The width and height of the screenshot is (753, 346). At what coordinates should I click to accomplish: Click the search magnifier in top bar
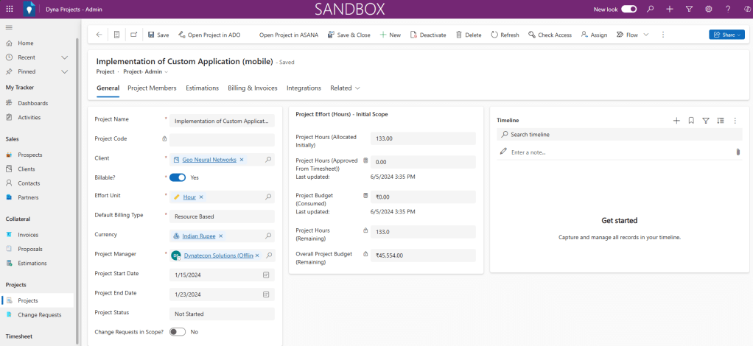[x=650, y=9]
